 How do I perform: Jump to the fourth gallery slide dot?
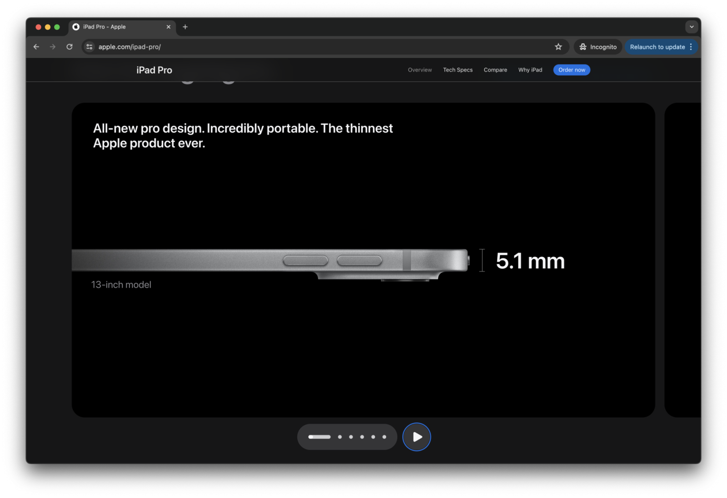point(362,437)
